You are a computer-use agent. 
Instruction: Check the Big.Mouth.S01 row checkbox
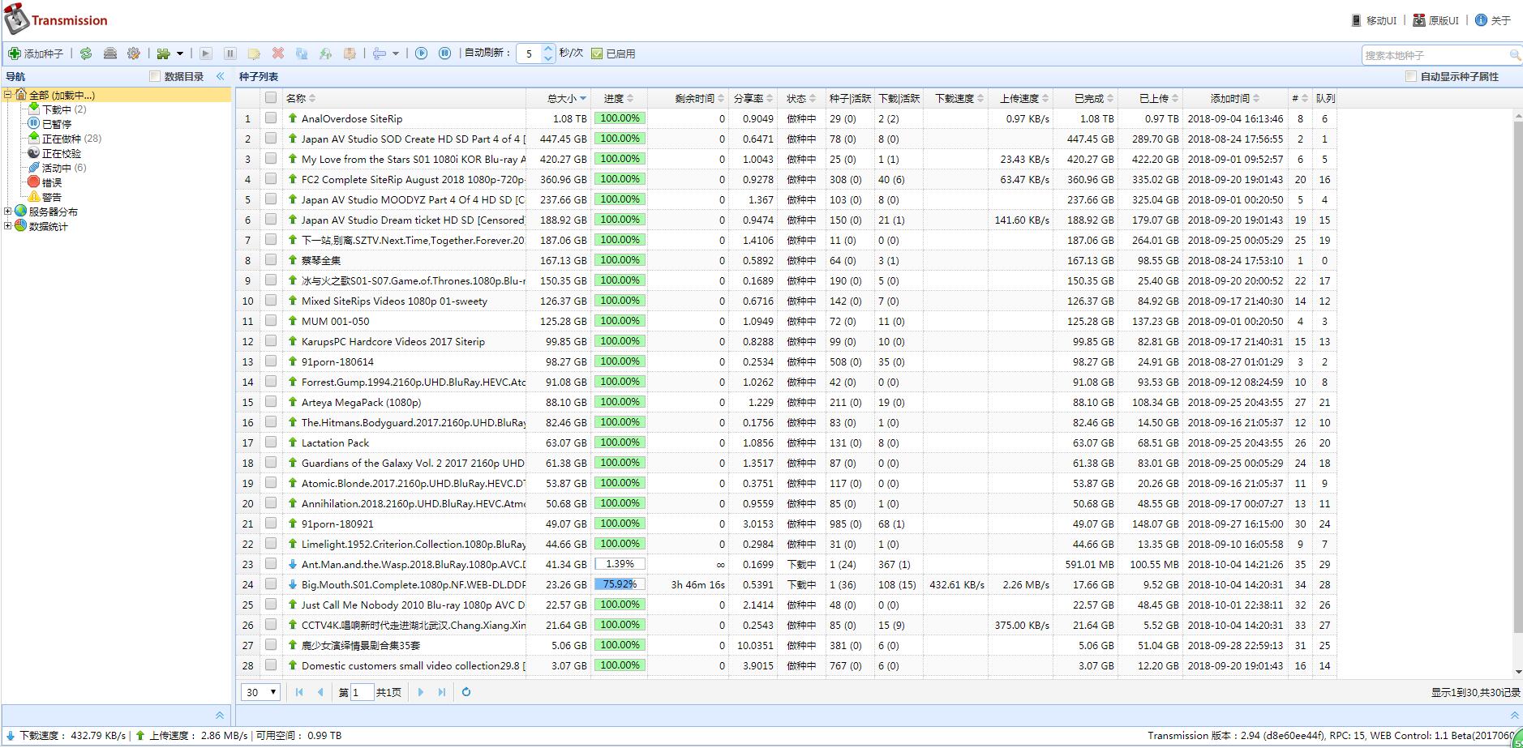click(x=271, y=584)
